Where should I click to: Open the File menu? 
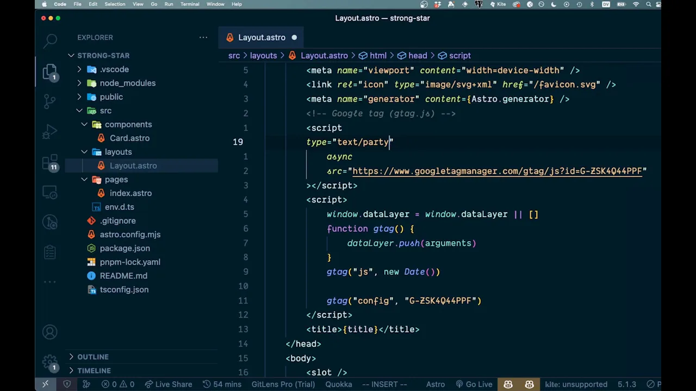(x=77, y=4)
